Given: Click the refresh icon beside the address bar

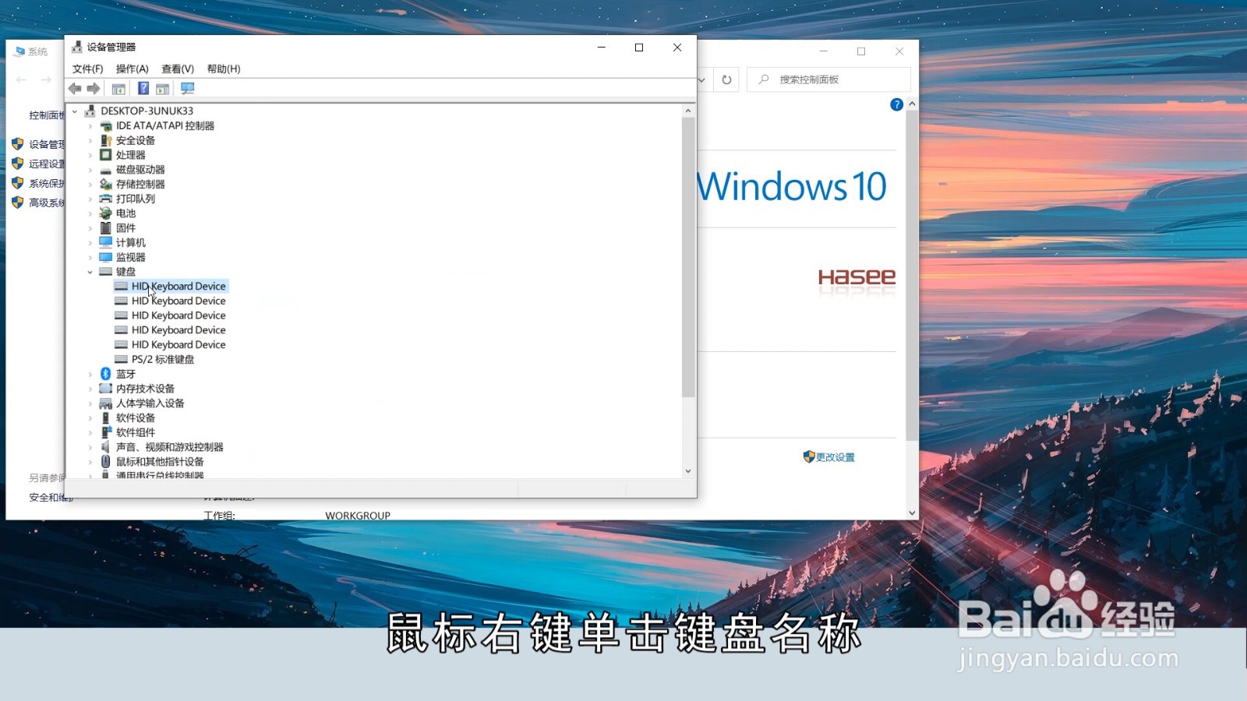Looking at the screenshot, I should point(726,79).
